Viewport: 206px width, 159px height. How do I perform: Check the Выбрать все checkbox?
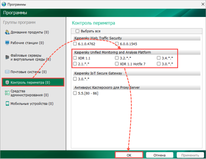[77, 31]
